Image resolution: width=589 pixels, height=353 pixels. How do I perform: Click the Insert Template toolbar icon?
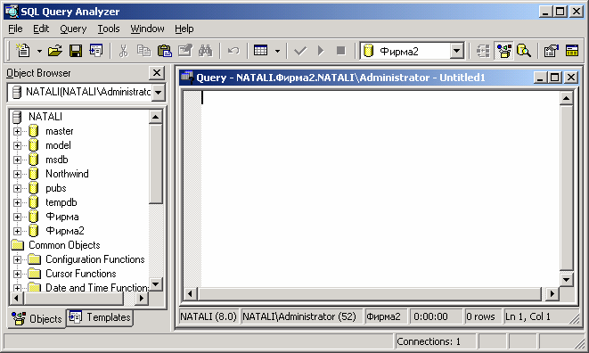pyautogui.click(x=95, y=51)
